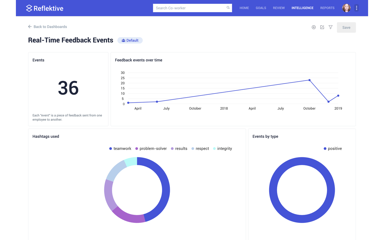Viewport: 384px width, 240px height.
Task: Click the add widget plus icon
Action: click(x=313, y=27)
